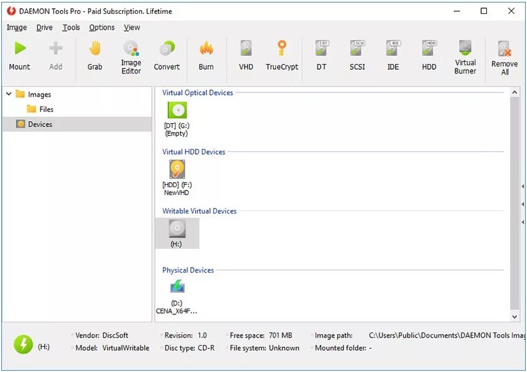The image size is (527, 372).
Task: Maximize the DAEMON Tools window
Action: [484, 11]
